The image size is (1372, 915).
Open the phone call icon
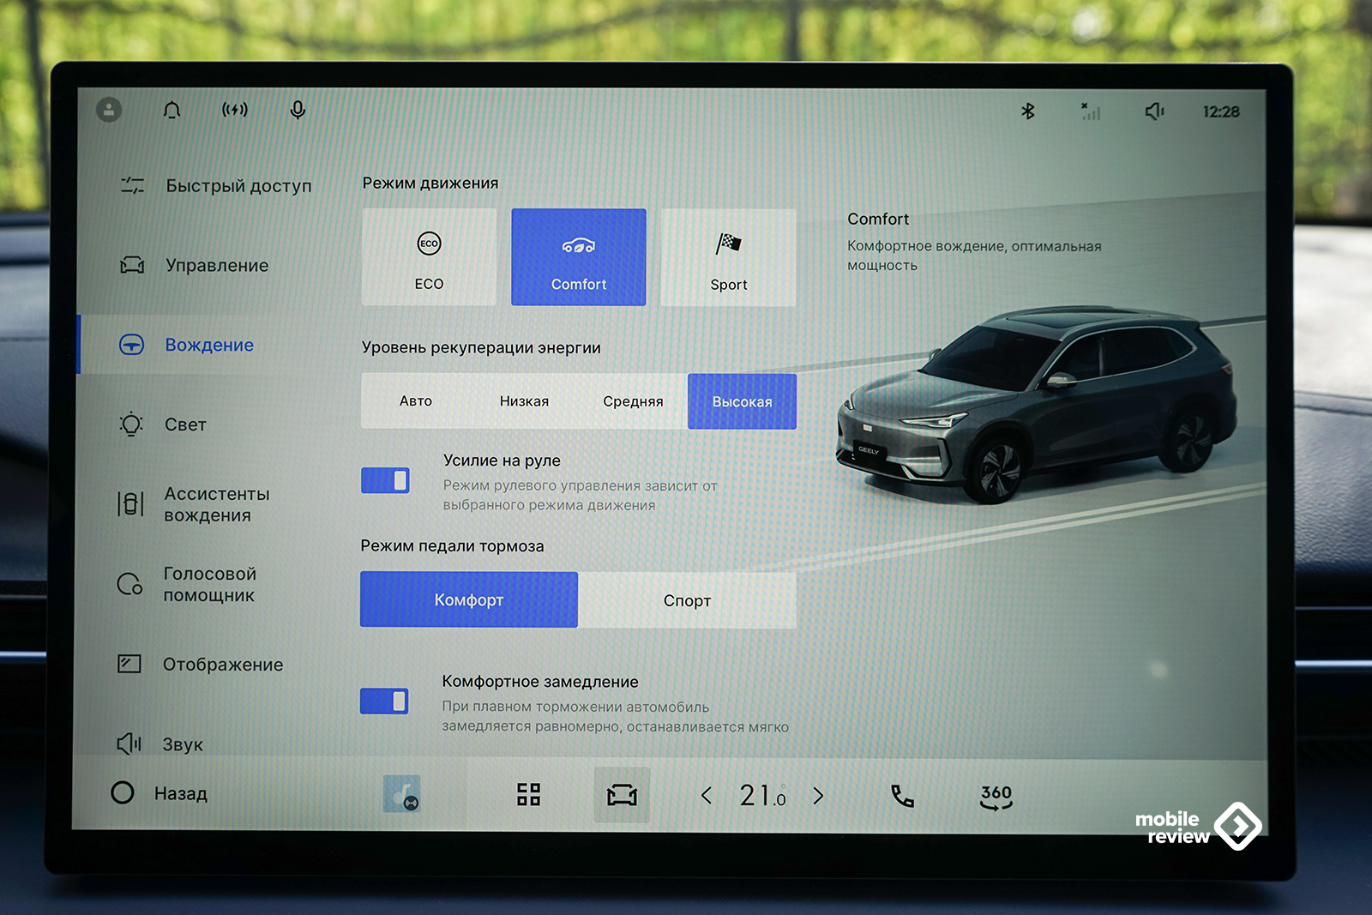(x=902, y=796)
